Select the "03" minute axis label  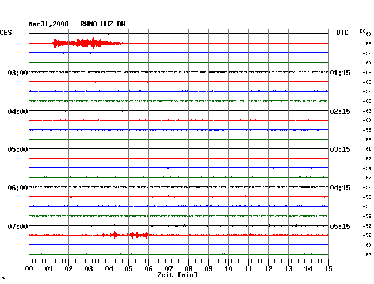point(89,269)
